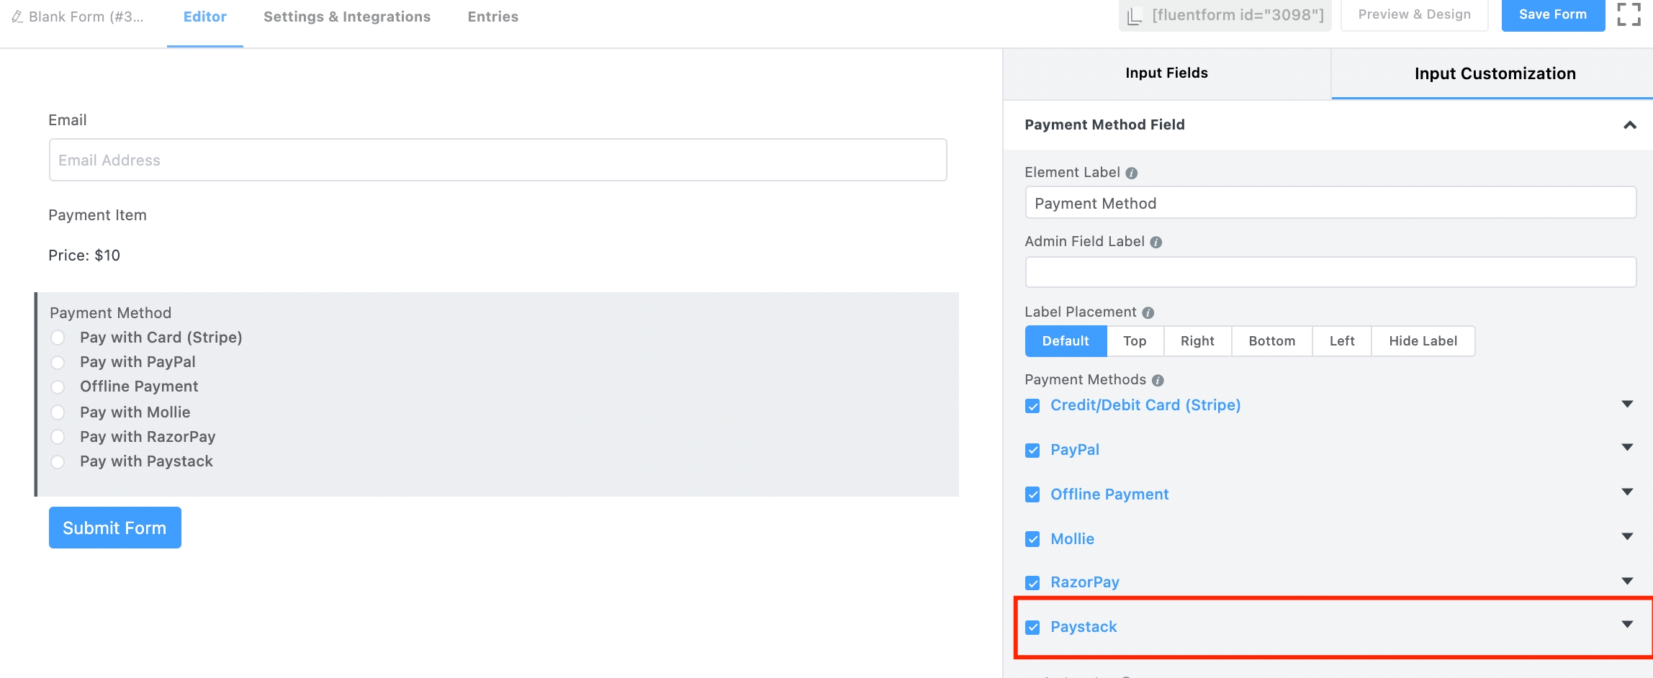Select Pay with Card (Stripe) radio
1653x678 pixels.
pyautogui.click(x=58, y=338)
